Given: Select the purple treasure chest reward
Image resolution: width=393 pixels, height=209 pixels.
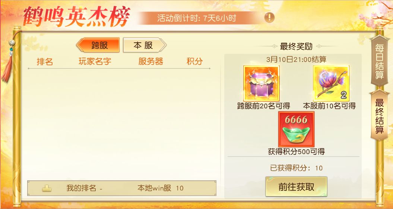Looking at the screenshot, I should (262, 84).
